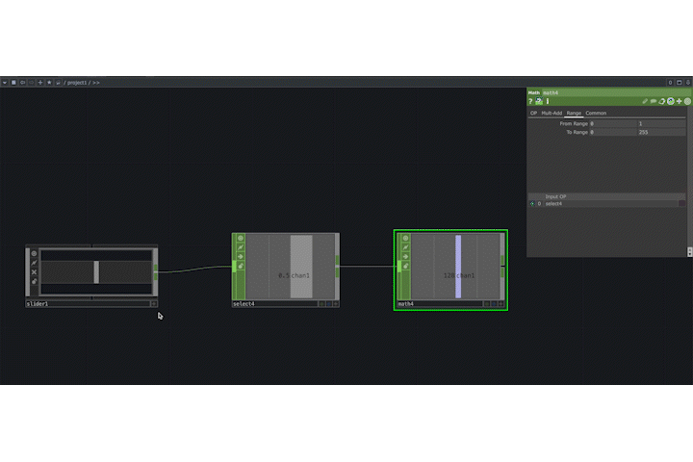The image size is (693, 462).
Task: Toggle blue flag at math4 bottom right
Action: (494, 304)
